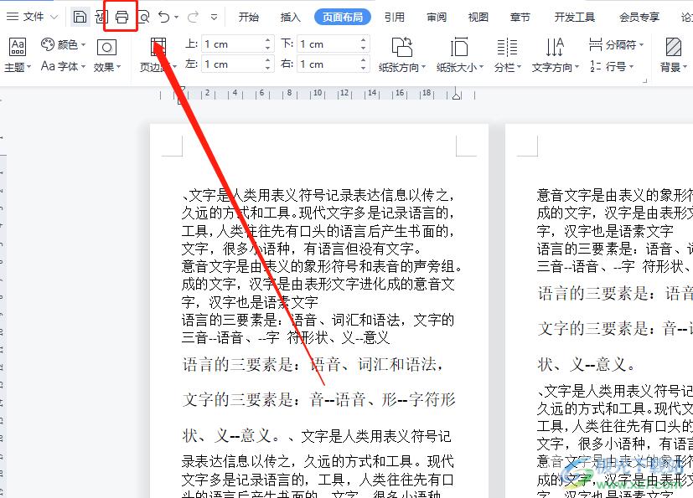
Task: Open the 文字方向 text direction options
Action: (555, 54)
